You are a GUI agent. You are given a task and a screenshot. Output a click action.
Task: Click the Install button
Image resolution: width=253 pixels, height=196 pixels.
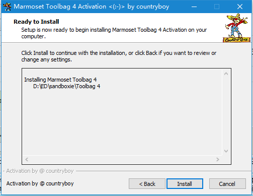pos(185,184)
